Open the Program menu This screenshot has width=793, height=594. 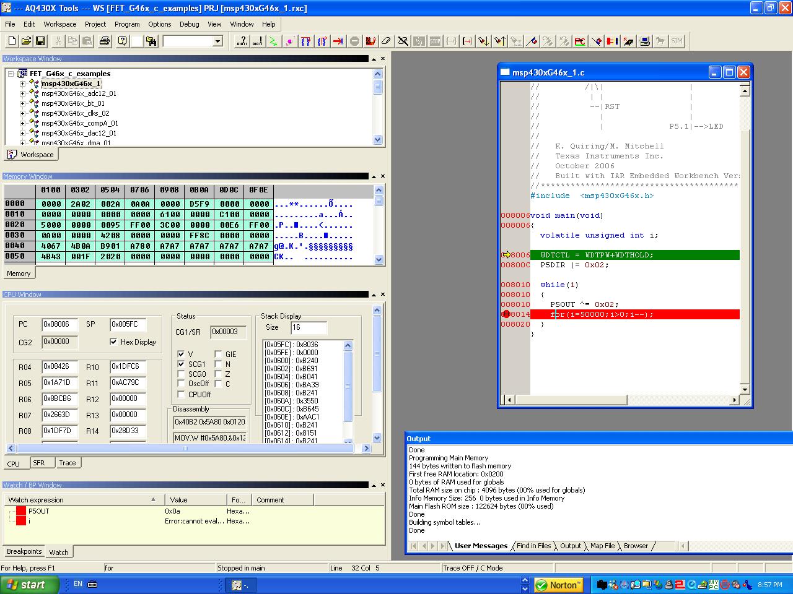tap(127, 24)
